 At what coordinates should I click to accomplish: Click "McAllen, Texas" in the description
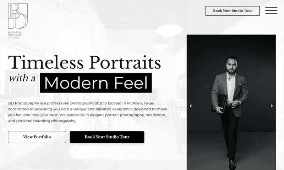[140, 103]
